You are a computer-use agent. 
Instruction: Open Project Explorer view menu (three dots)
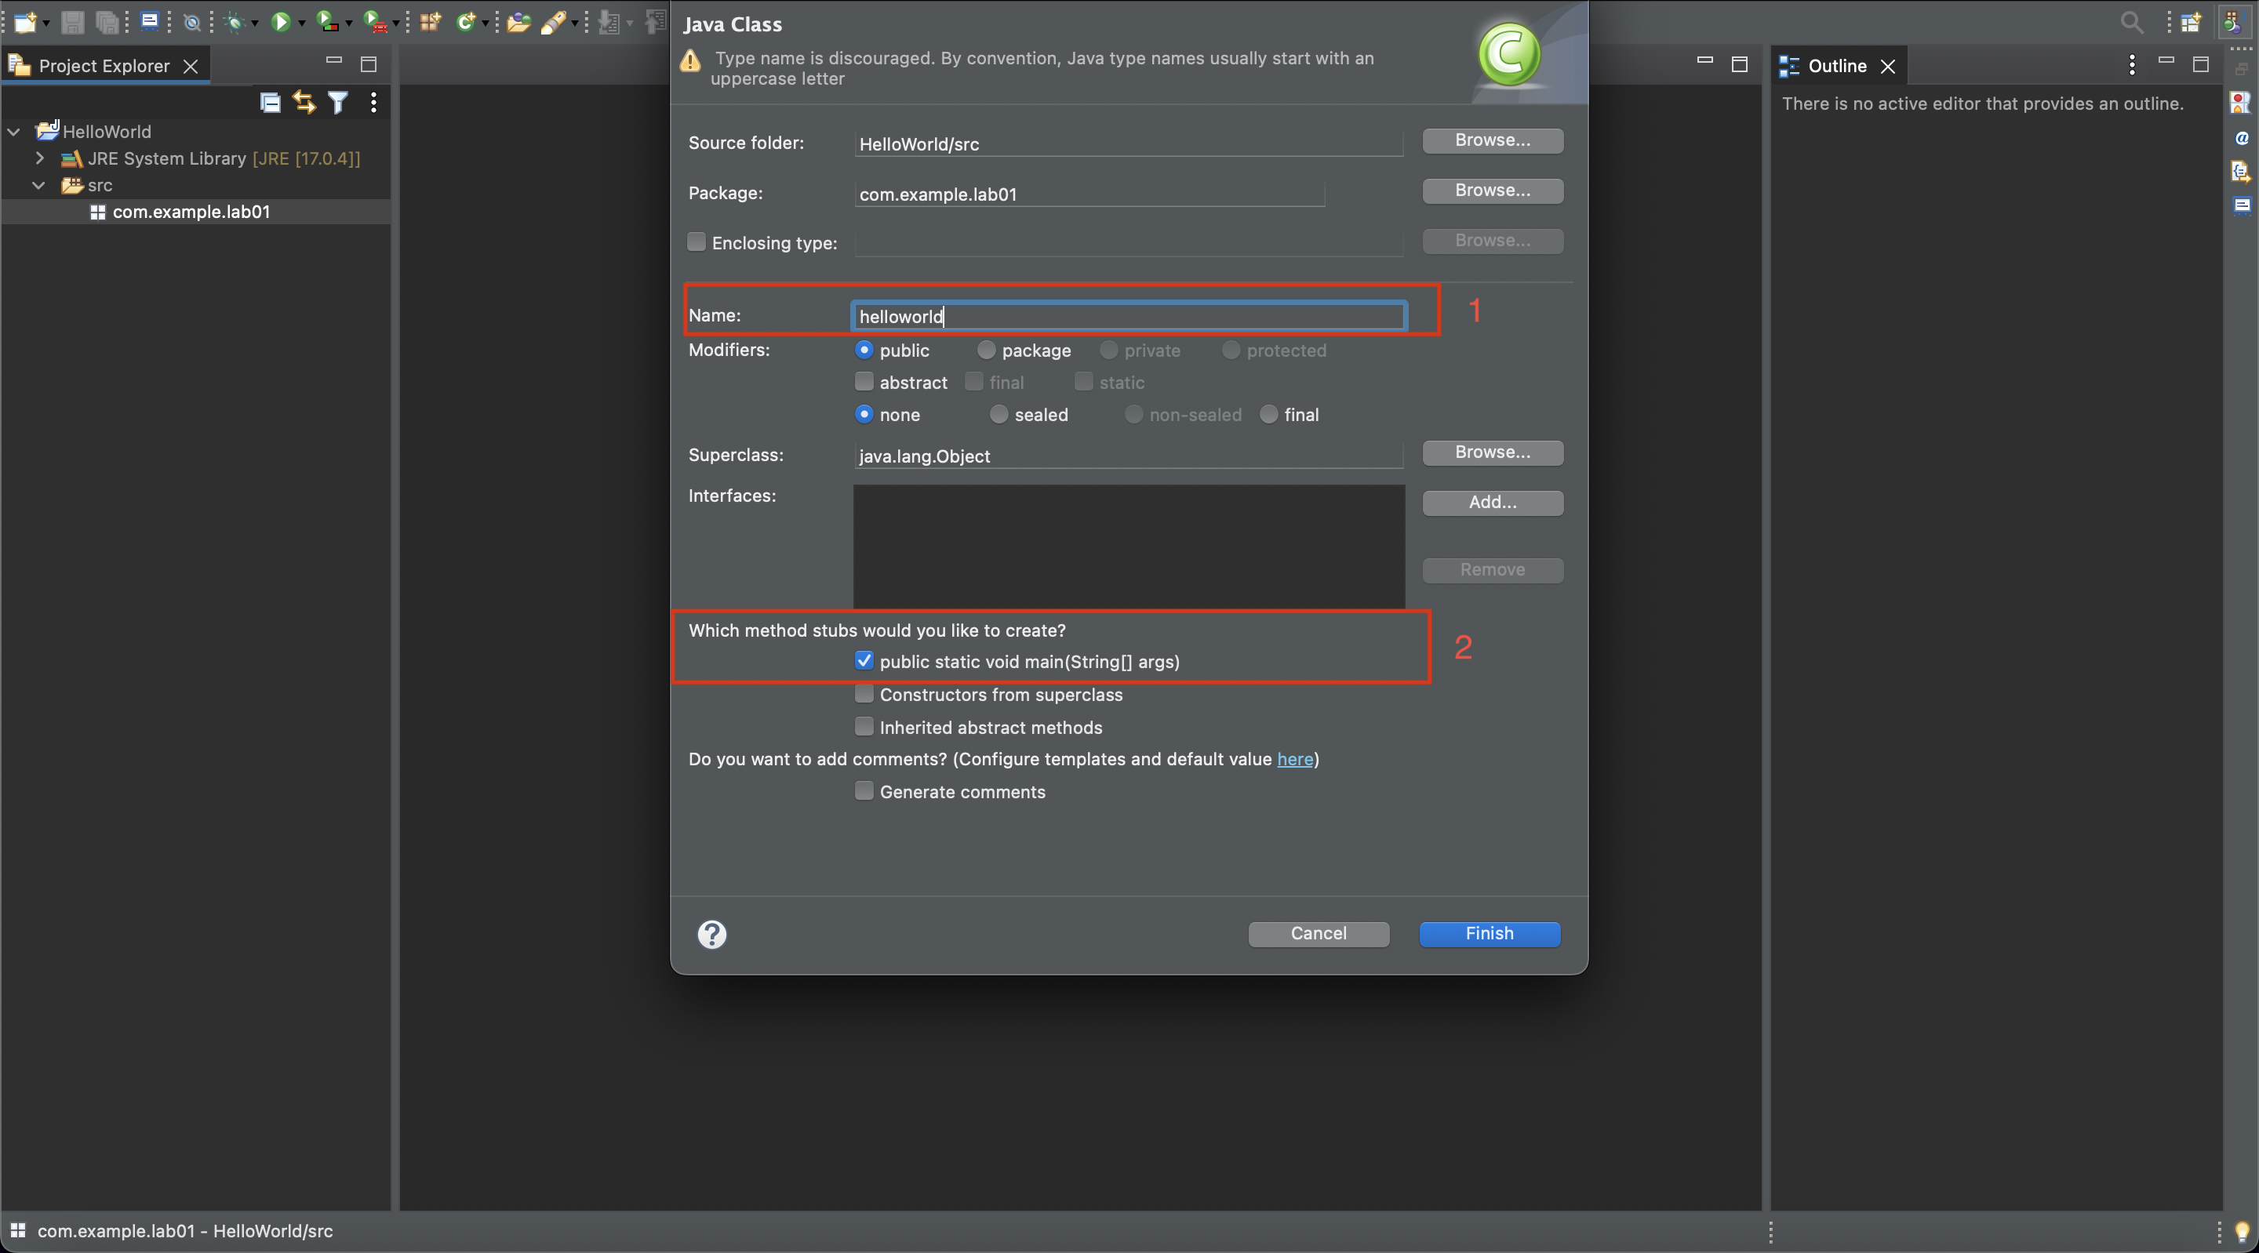click(373, 103)
